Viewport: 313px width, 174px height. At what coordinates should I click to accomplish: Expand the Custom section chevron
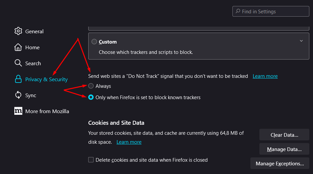click(x=301, y=41)
